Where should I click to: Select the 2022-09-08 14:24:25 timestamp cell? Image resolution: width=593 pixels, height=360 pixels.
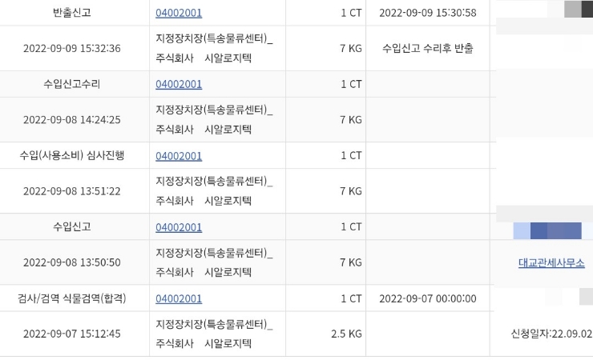[x=72, y=120]
